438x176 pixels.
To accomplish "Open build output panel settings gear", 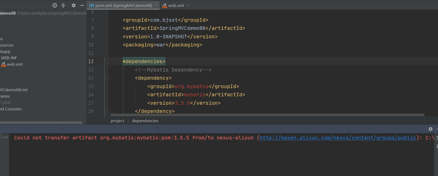I will (x=431, y=129).
